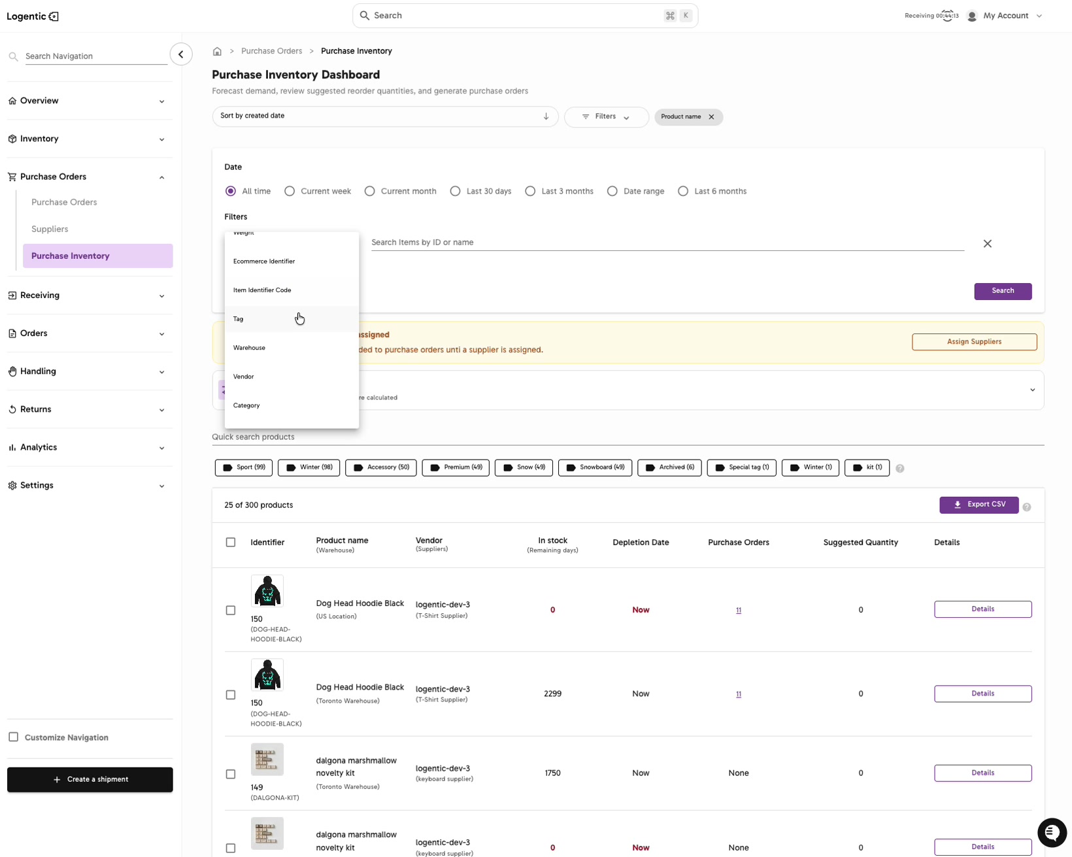This screenshot has width=1072, height=857.
Task: Click the Purchase Orders breadcrumb link
Action: [272, 51]
